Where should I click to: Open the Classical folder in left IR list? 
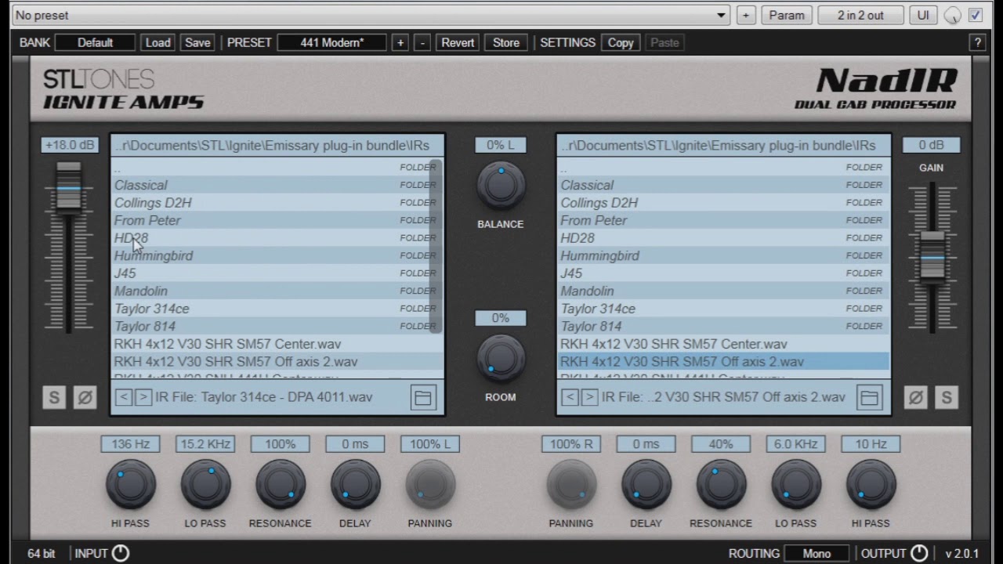(270, 185)
